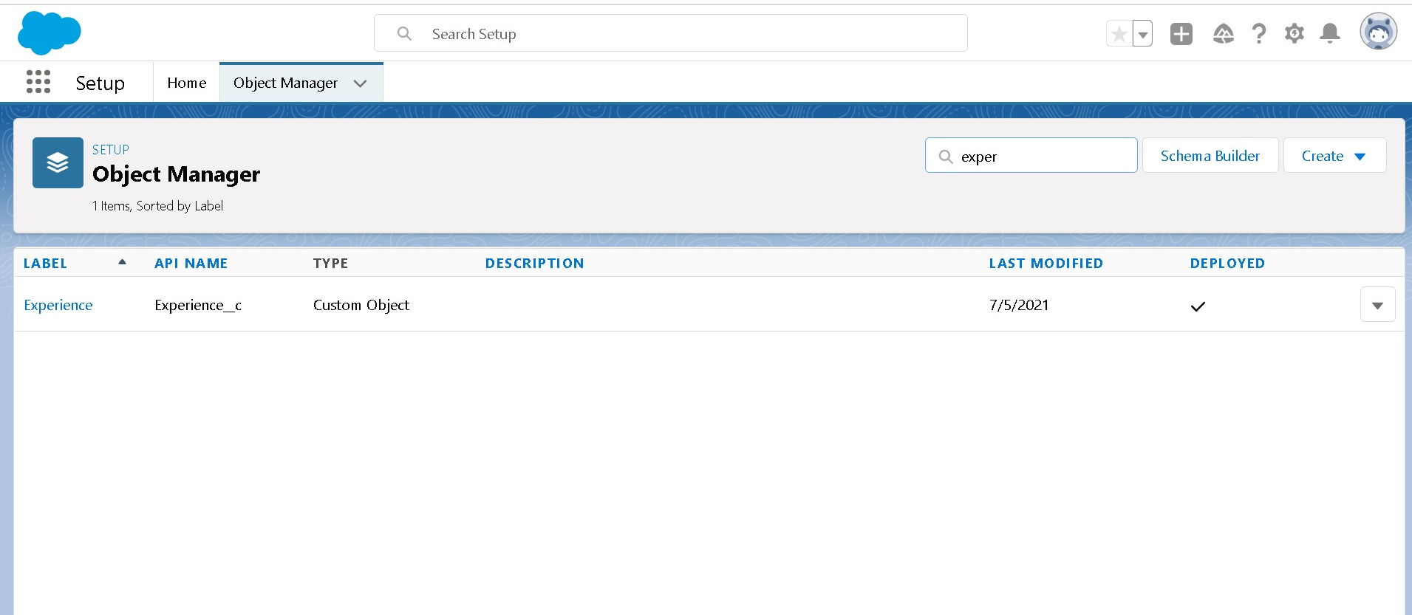The image size is (1412, 615).
Task: Sort by the Description column
Action: click(x=534, y=264)
